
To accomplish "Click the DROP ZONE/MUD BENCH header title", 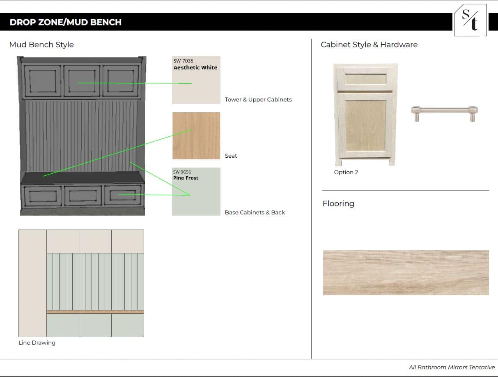I will point(66,22).
